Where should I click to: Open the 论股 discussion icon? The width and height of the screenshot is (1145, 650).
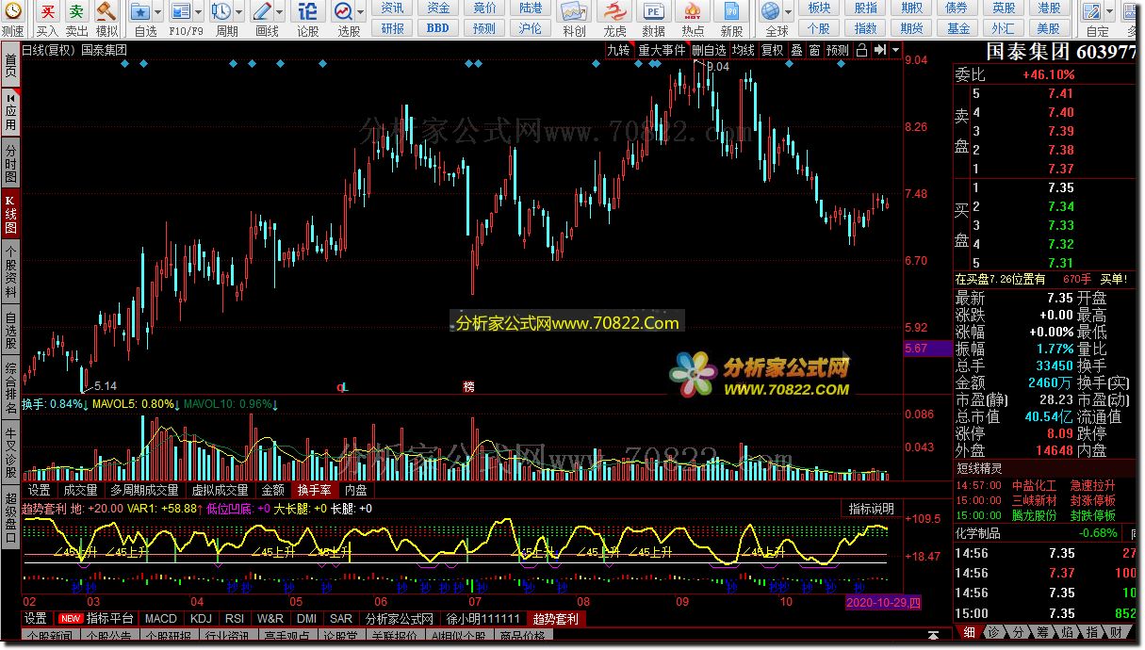point(308,12)
